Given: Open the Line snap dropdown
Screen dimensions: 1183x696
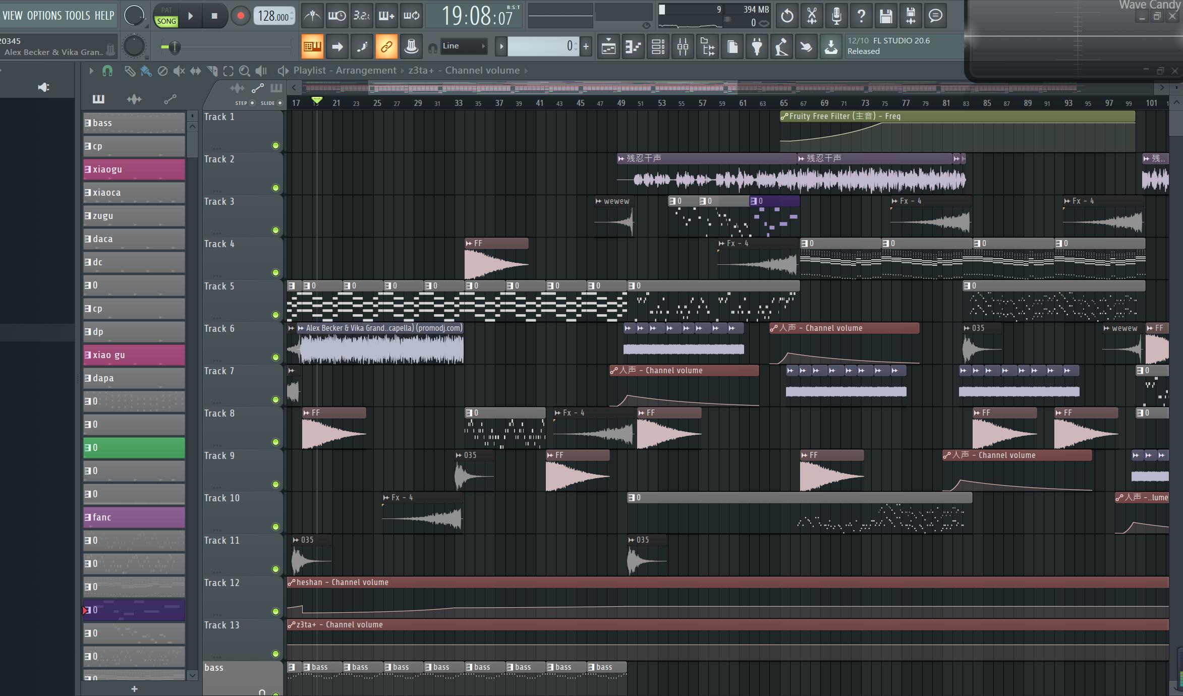Looking at the screenshot, I should point(463,46).
